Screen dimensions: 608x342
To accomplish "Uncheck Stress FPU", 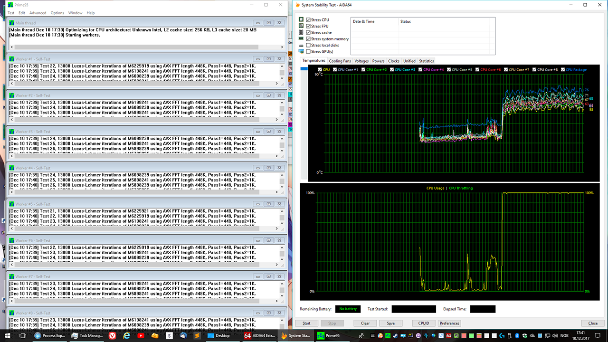I will [309, 26].
